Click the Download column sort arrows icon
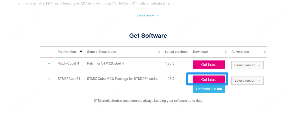The height and width of the screenshot is (113, 298). click(x=225, y=52)
